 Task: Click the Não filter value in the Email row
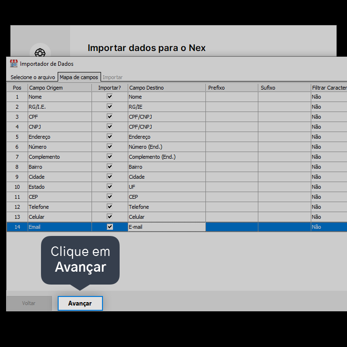click(316, 227)
